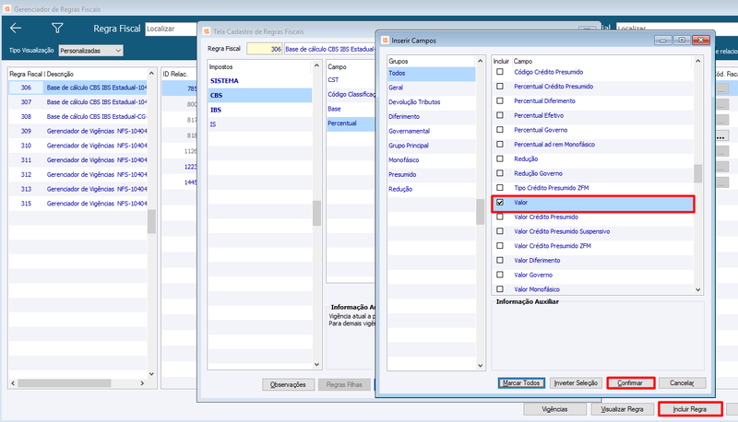Check the Redução Governo box
The width and height of the screenshot is (738, 422).
pyautogui.click(x=500, y=173)
